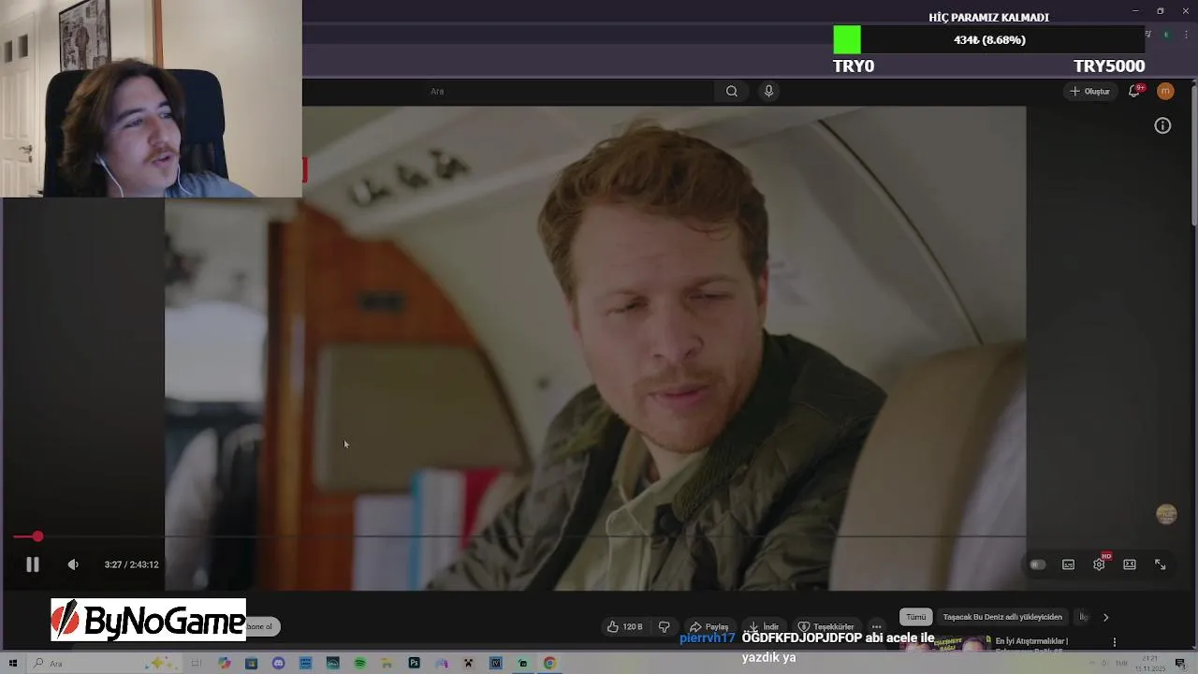The image size is (1198, 674).
Task: Enter fullscreen mode
Action: [x=1161, y=564]
